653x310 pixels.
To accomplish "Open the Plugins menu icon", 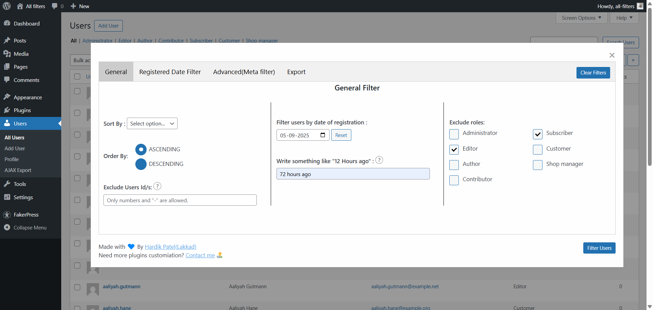I will tap(7, 110).
